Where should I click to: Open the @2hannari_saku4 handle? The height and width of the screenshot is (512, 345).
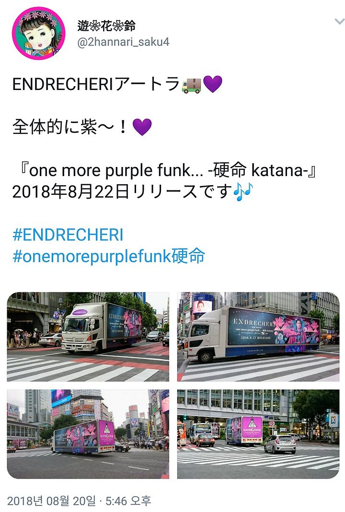(123, 42)
